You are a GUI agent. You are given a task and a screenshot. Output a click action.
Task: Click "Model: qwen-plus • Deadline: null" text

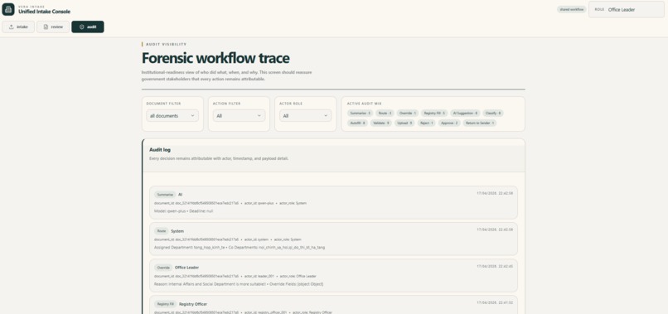tap(183, 211)
